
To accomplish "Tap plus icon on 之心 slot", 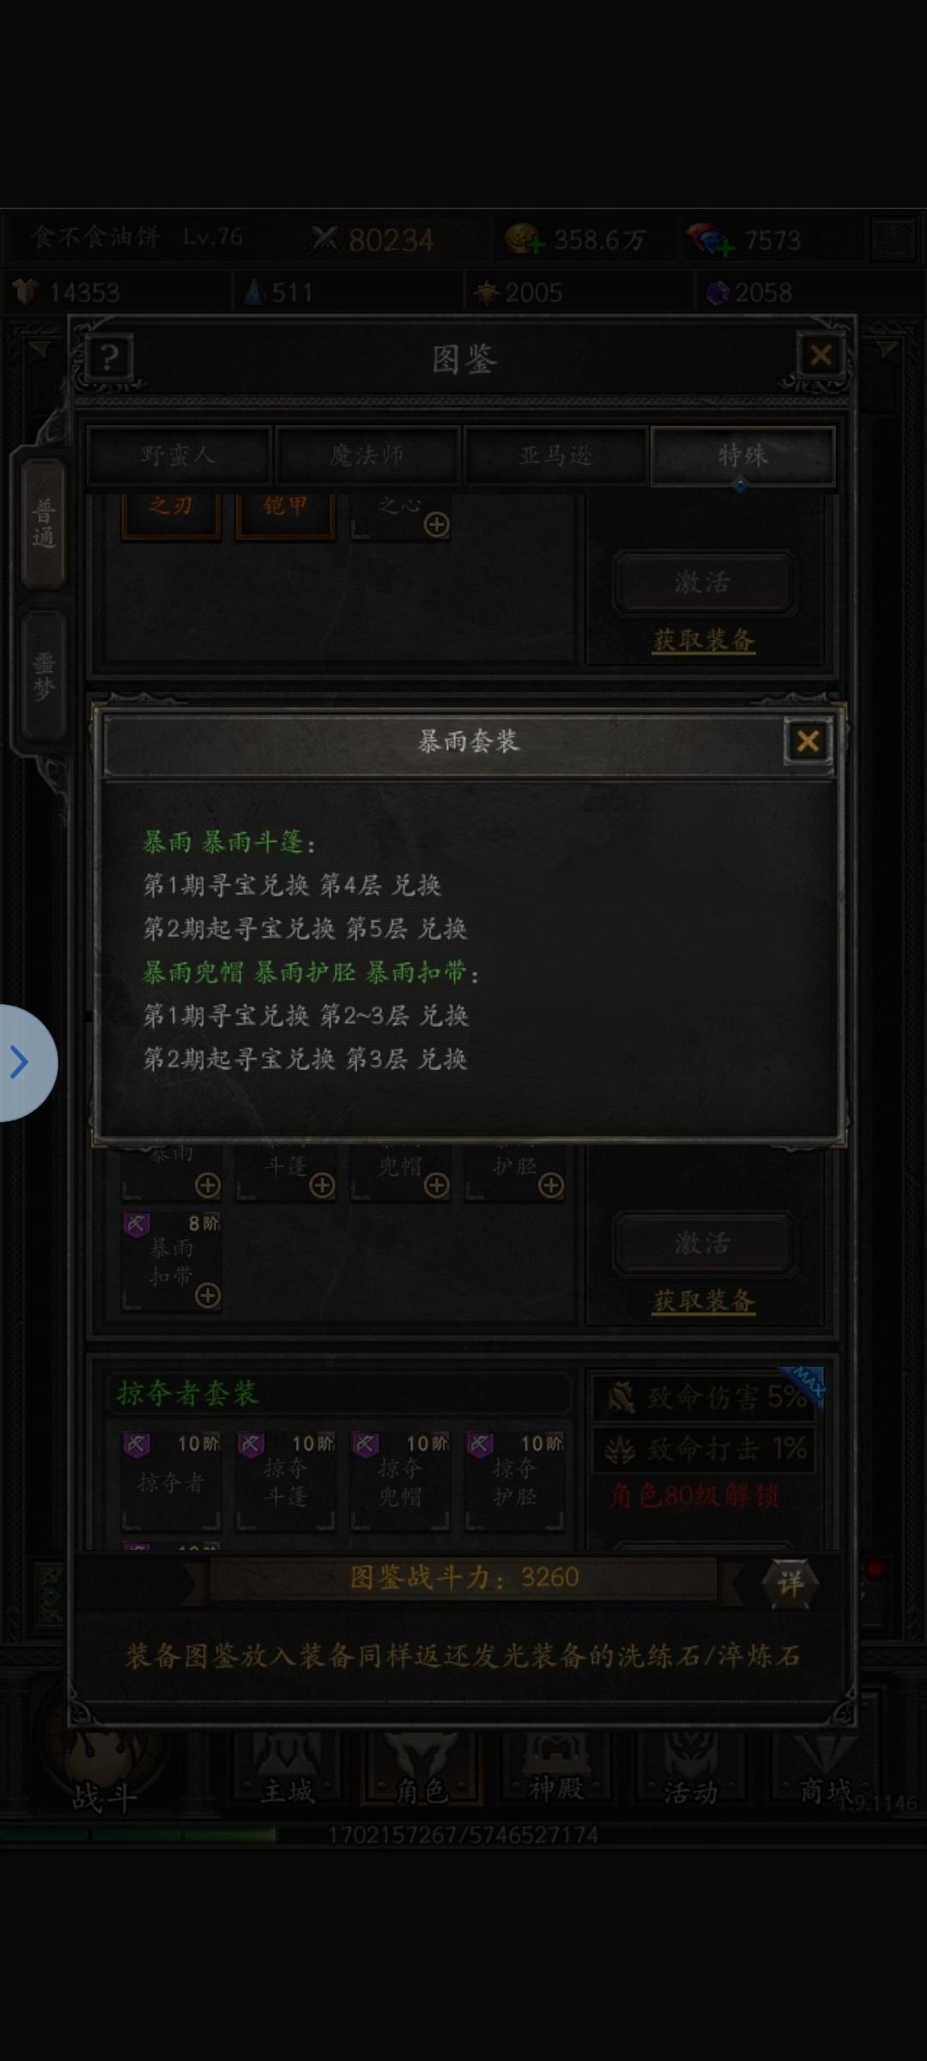I will (436, 524).
